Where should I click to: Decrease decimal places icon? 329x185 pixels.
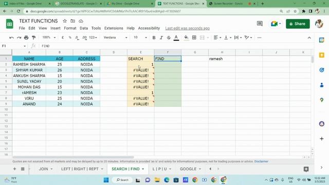[x=77, y=38]
